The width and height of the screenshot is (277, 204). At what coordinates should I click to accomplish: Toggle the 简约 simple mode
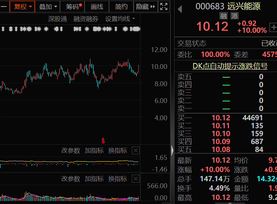click(x=121, y=7)
